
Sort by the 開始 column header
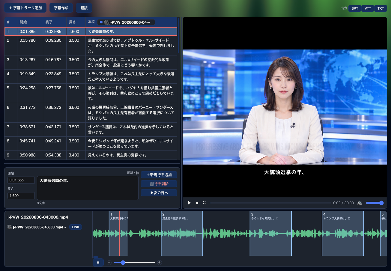click(30, 22)
